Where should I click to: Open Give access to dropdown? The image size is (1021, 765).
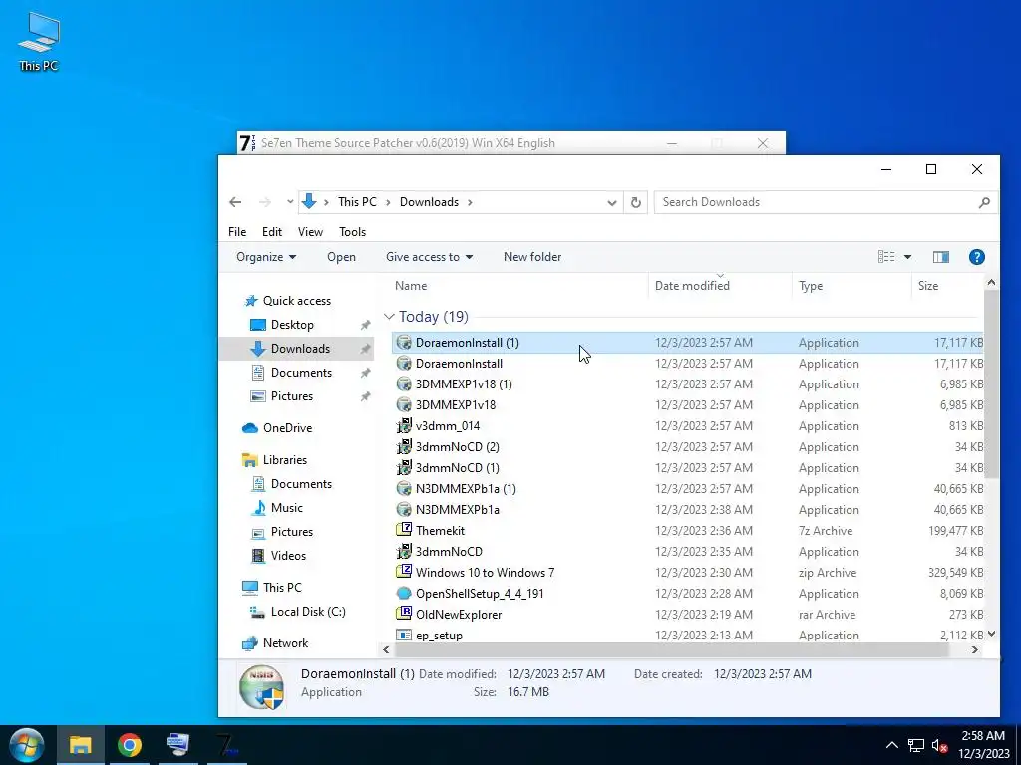429,257
